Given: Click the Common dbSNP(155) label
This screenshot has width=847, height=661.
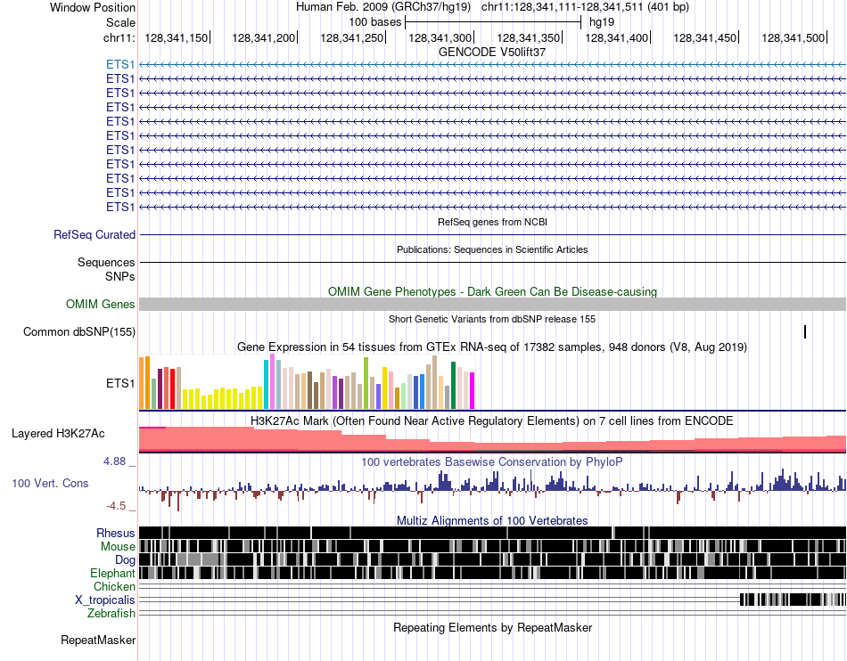Looking at the screenshot, I should pos(78,332).
